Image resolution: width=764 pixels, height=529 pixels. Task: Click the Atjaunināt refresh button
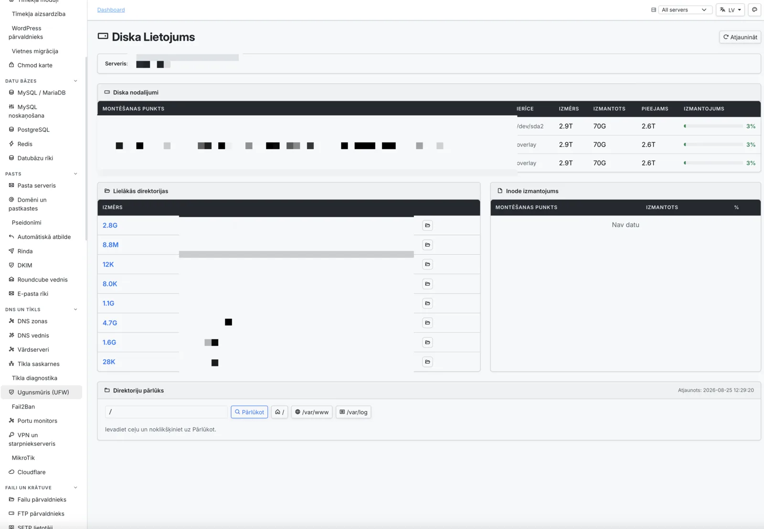click(x=740, y=37)
